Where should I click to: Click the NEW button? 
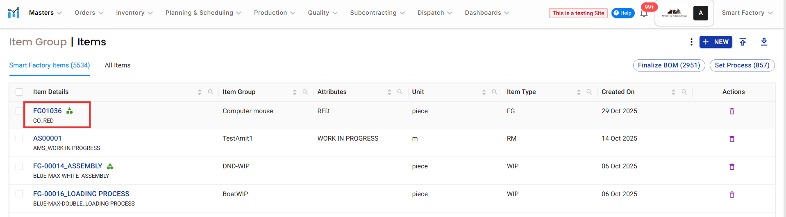point(716,42)
